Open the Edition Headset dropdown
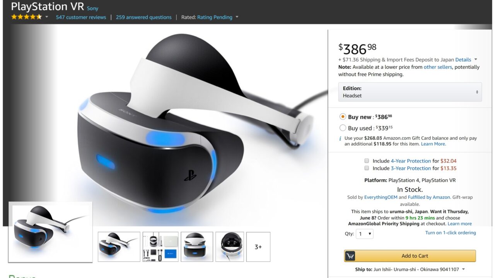The width and height of the screenshot is (495, 278). 410,92
